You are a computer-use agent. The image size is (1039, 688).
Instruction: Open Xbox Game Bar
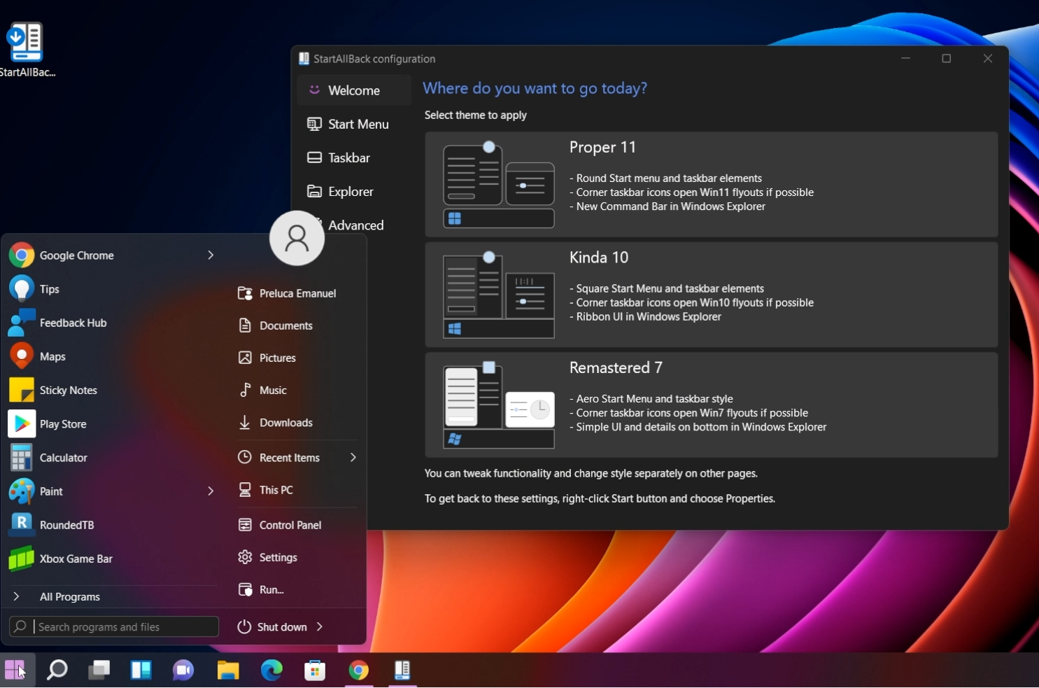click(x=76, y=559)
